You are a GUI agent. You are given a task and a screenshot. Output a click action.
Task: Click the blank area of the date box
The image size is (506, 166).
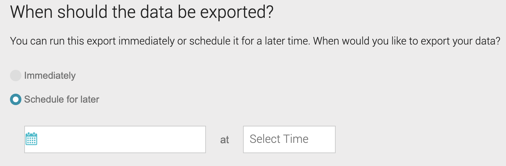[121, 139]
